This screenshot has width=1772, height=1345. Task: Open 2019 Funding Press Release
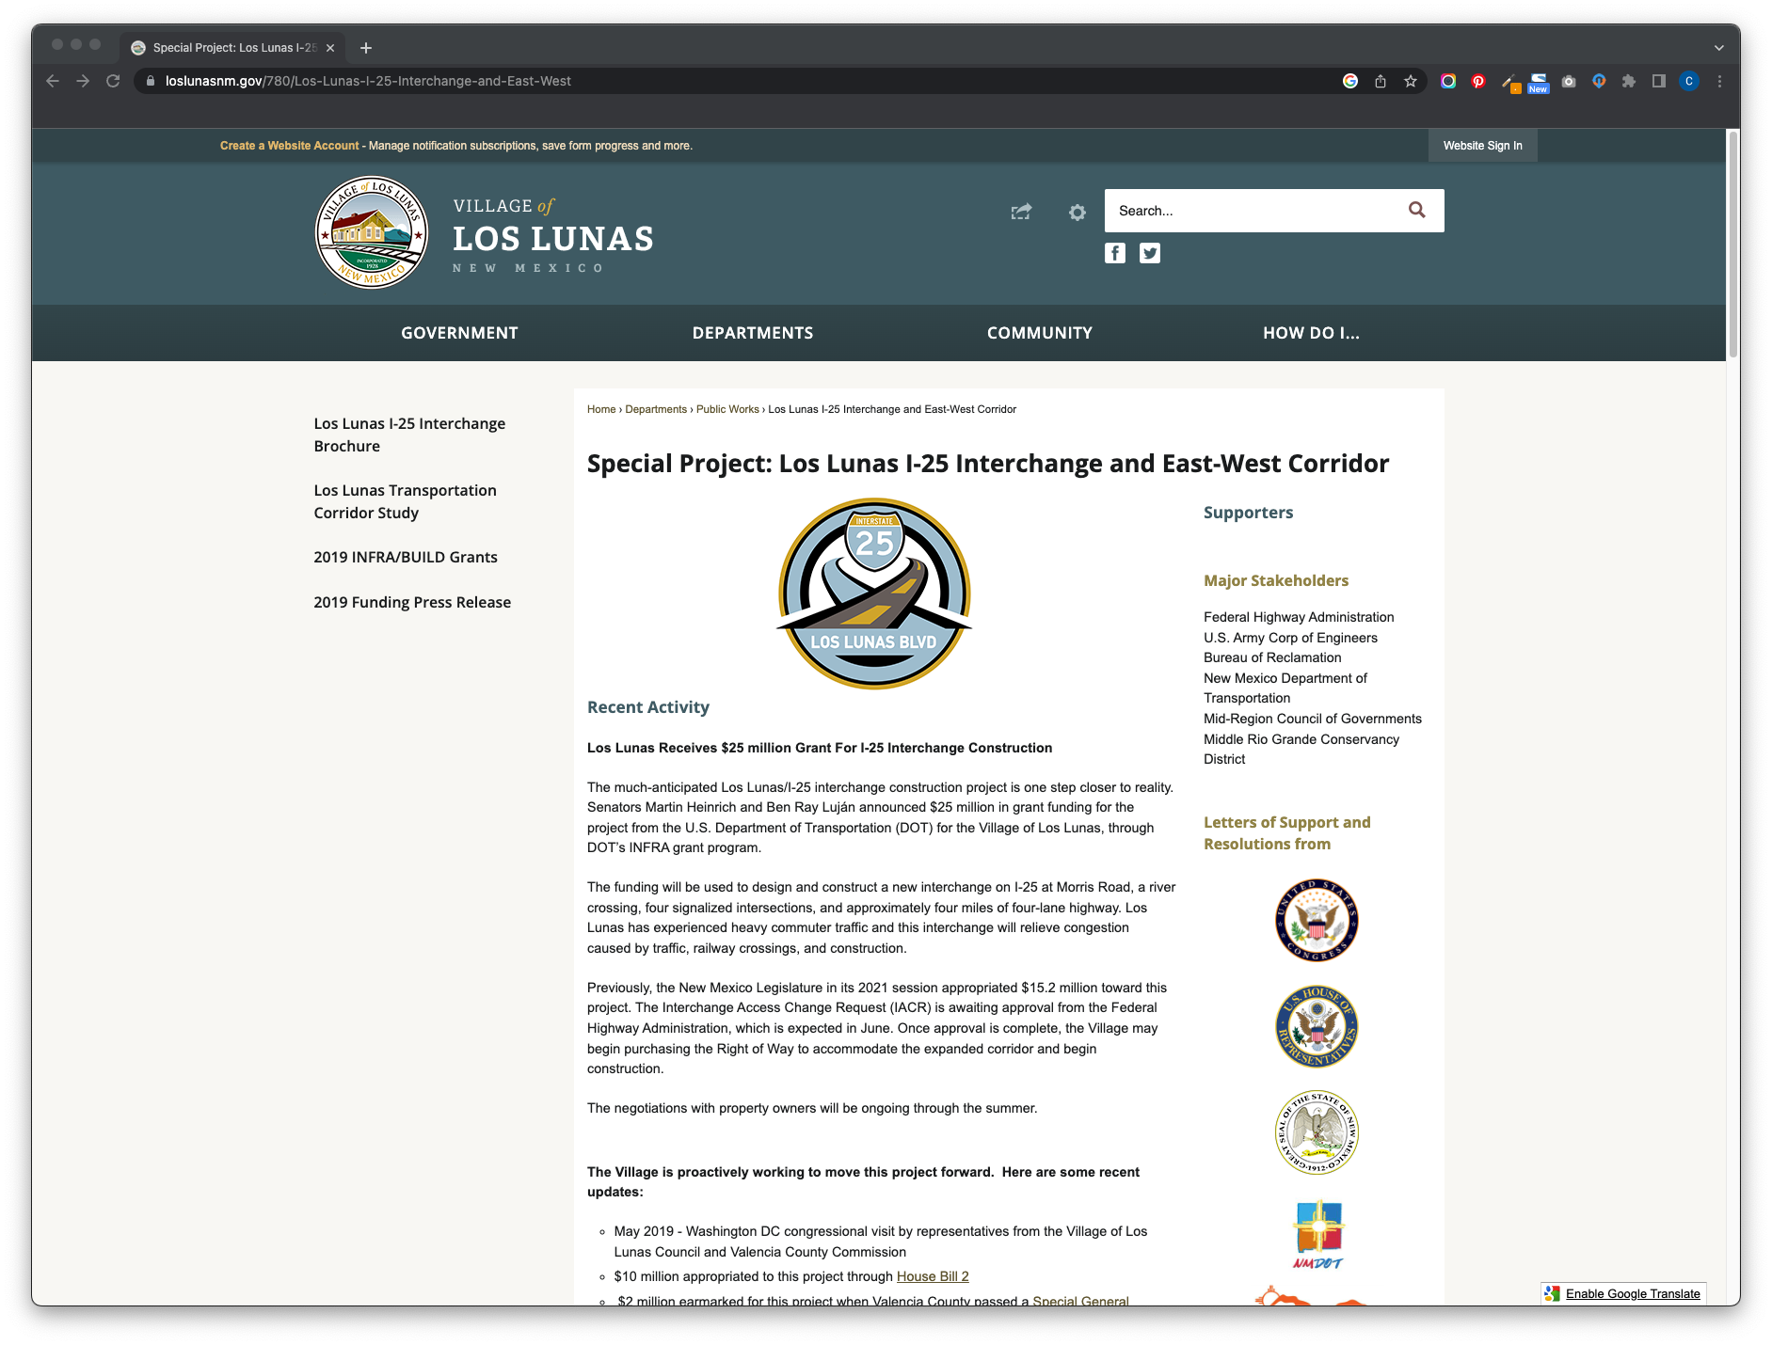(x=412, y=602)
